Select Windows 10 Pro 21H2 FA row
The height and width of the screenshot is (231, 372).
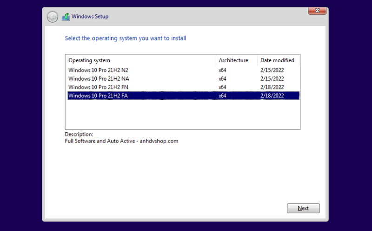pos(183,96)
